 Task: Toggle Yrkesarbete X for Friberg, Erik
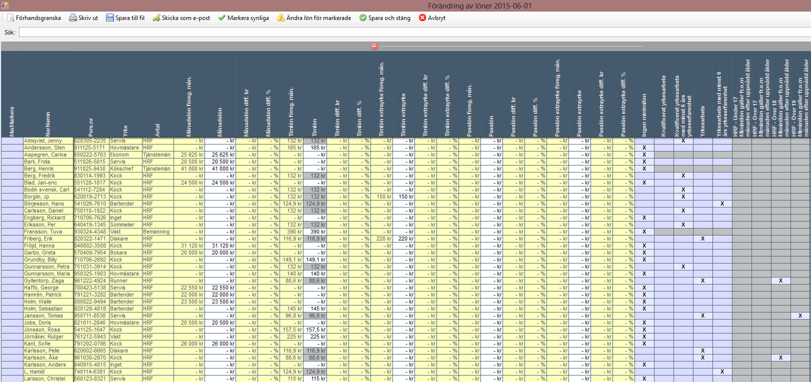702,239
